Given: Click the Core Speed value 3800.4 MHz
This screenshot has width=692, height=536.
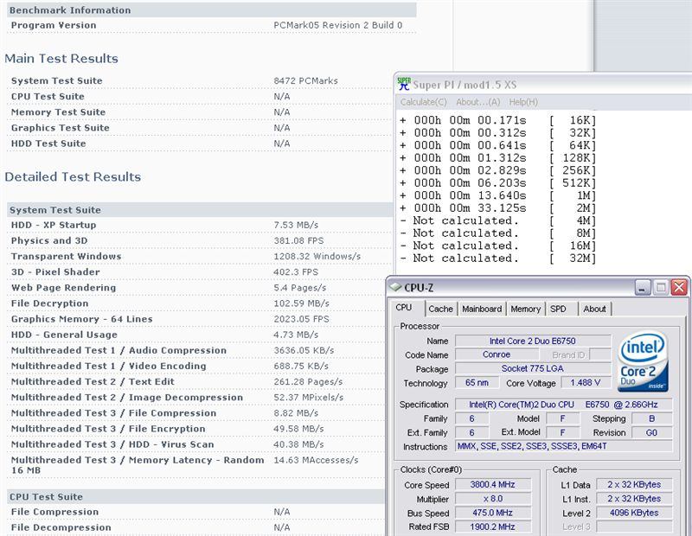Looking at the screenshot, I should [x=492, y=484].
